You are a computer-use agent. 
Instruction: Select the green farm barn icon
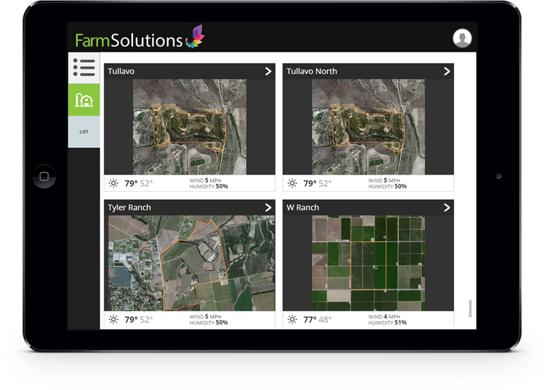tap(84, 100)
